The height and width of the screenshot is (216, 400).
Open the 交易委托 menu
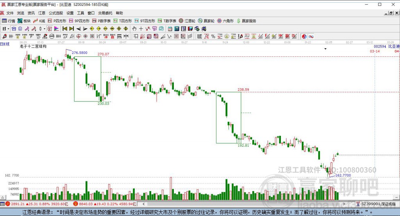point(105,13)
